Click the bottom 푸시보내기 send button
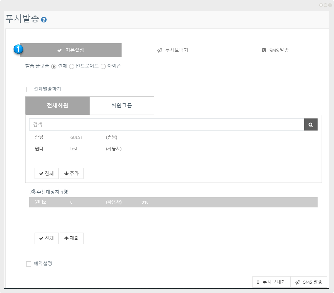 point(271,282)
